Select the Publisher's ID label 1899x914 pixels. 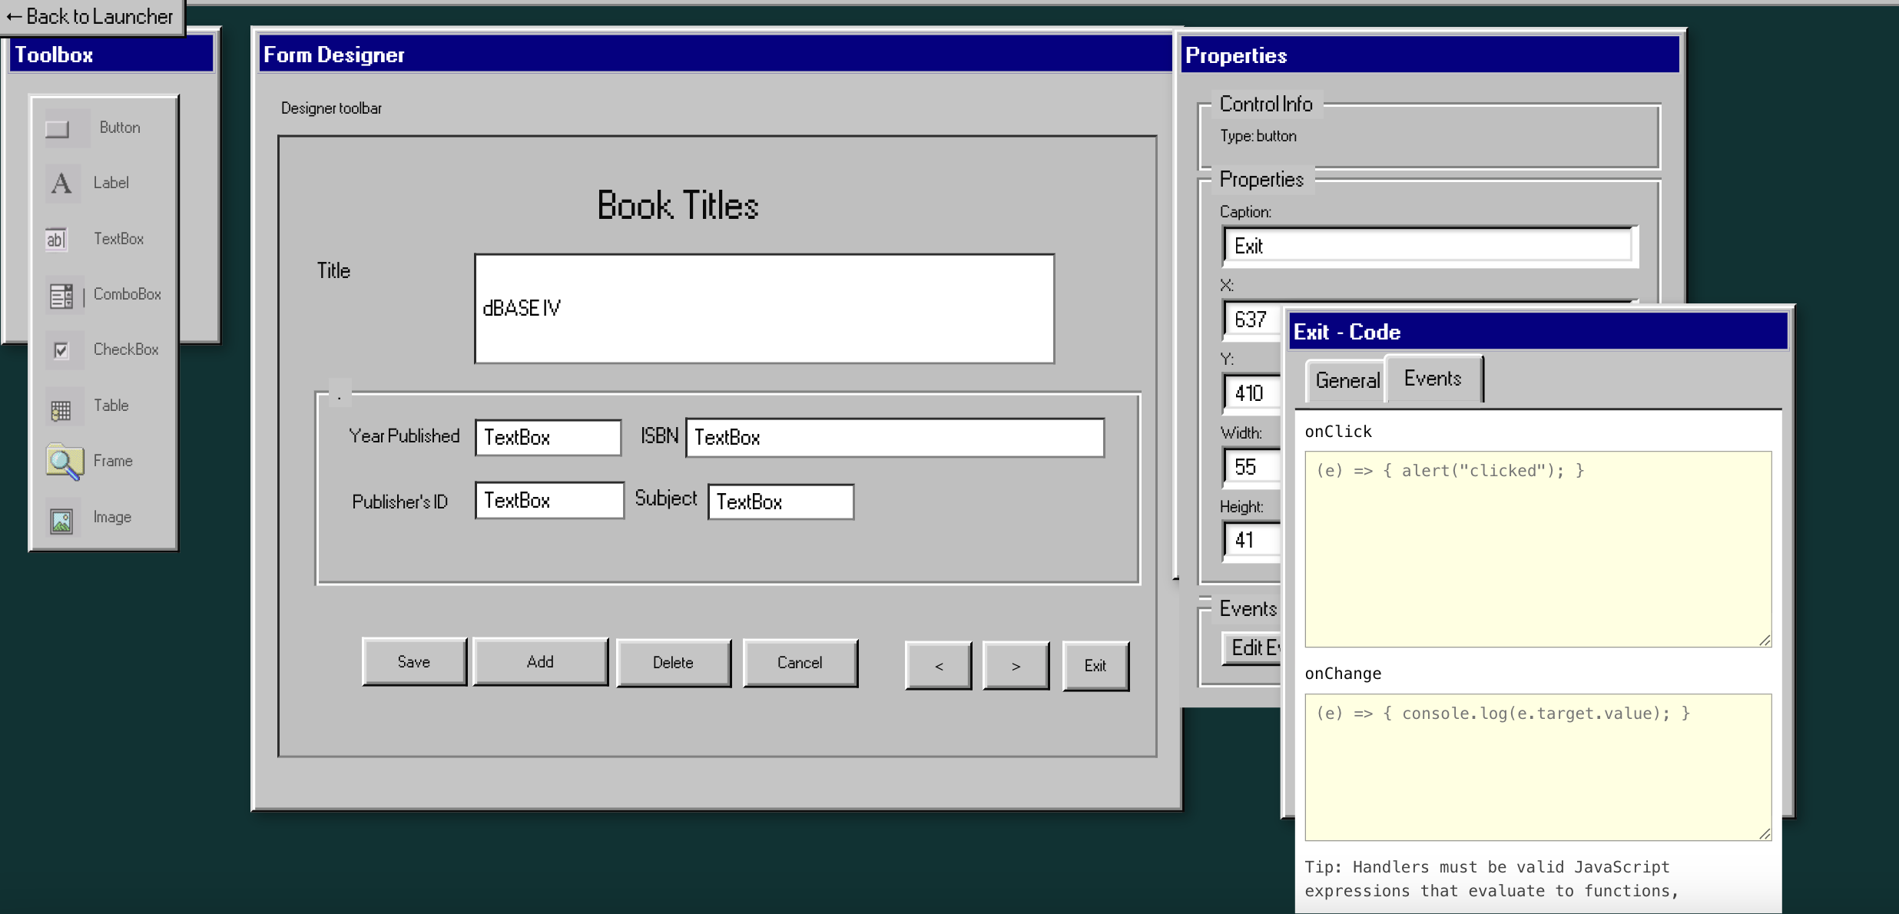(399, 502)
